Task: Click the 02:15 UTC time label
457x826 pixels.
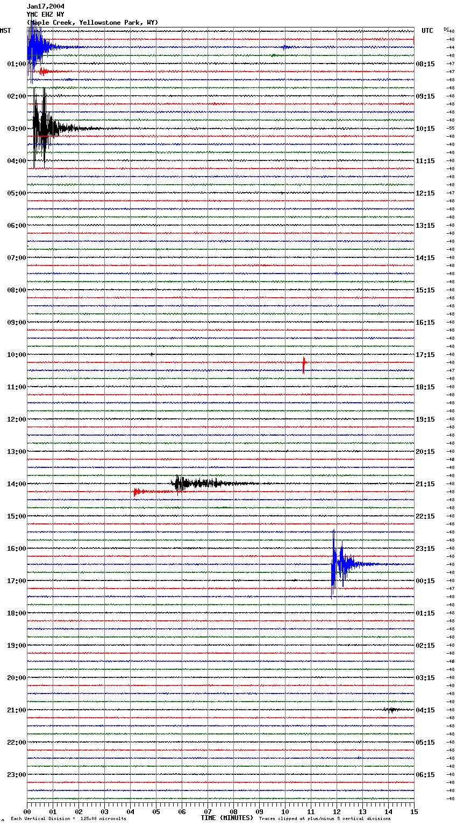Action: click(425, 645)
